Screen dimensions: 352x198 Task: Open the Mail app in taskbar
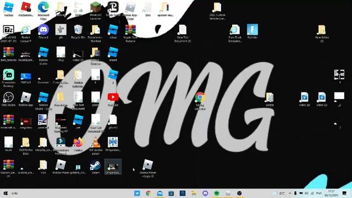click(x=159, y=193)
